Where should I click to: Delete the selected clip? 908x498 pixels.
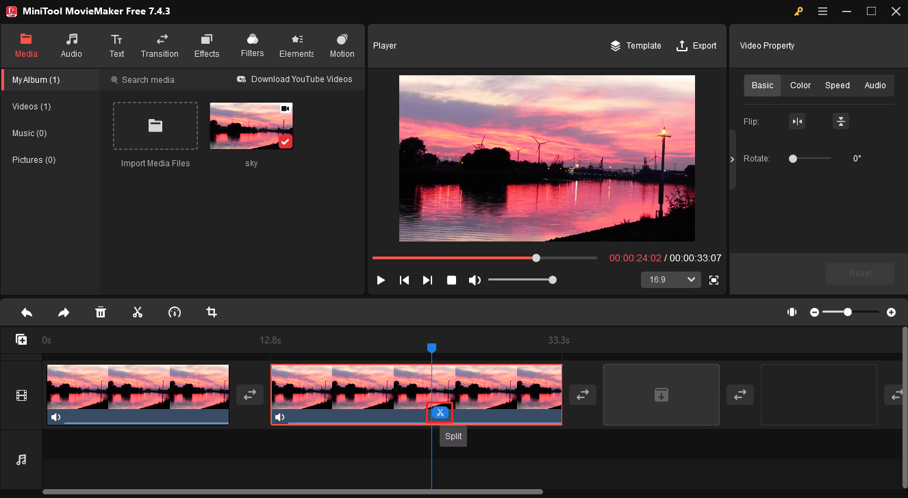[x=101, y=313]
